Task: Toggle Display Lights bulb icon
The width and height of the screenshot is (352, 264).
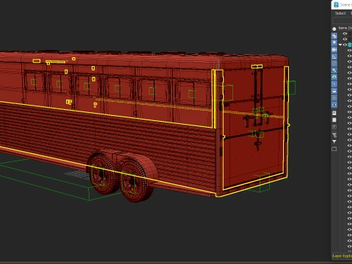Action: click(x=334, y=43)
